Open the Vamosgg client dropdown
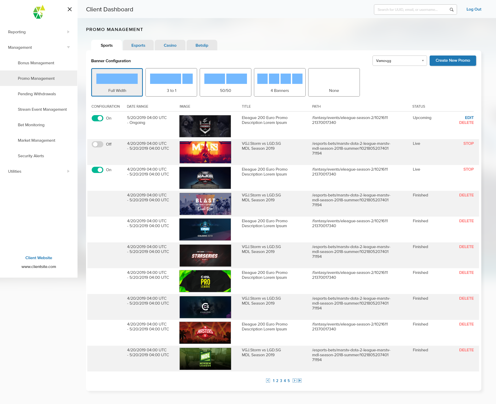Image resolution: width=496 pixels, height=404 pixels. pos(399,61)
